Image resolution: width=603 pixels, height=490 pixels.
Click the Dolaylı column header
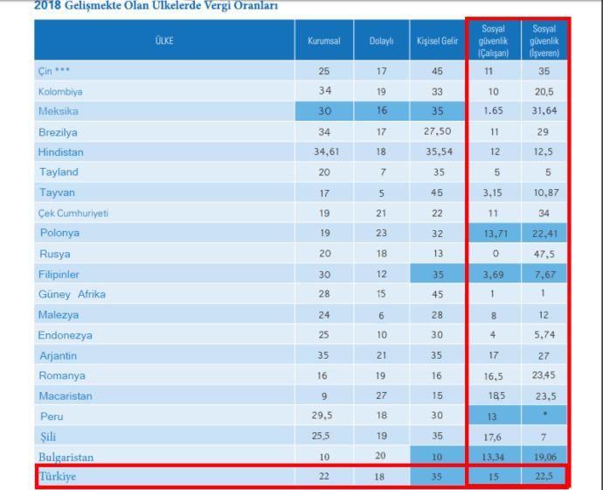tap(382, 40)
